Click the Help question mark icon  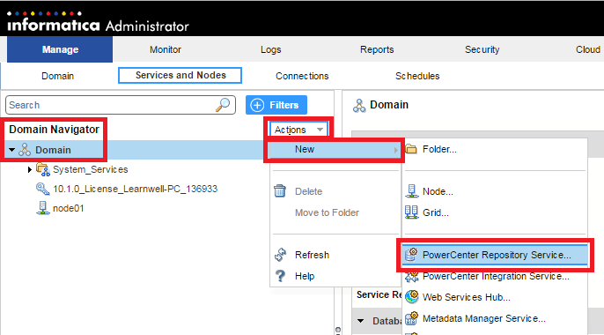280,276
